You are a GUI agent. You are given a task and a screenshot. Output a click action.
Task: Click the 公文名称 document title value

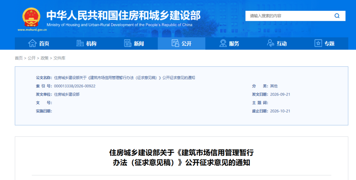[x=124, y=77]
